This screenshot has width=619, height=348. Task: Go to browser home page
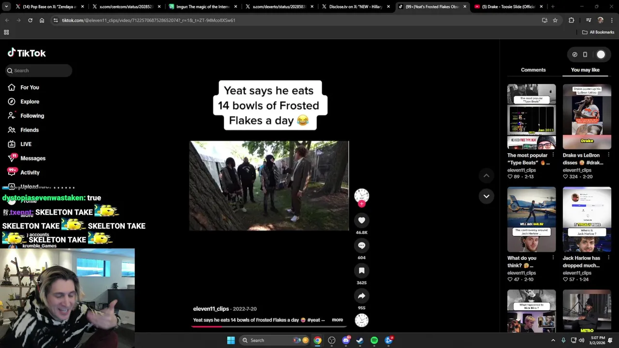(x=42, y=20)
